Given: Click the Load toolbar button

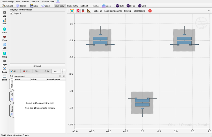Looking at the screenshot, I should tap(46, 6).
